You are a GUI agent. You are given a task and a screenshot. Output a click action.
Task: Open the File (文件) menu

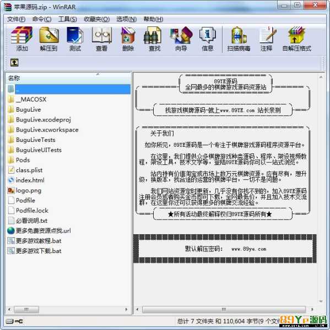pyautogui.click(x=16, y=19)
